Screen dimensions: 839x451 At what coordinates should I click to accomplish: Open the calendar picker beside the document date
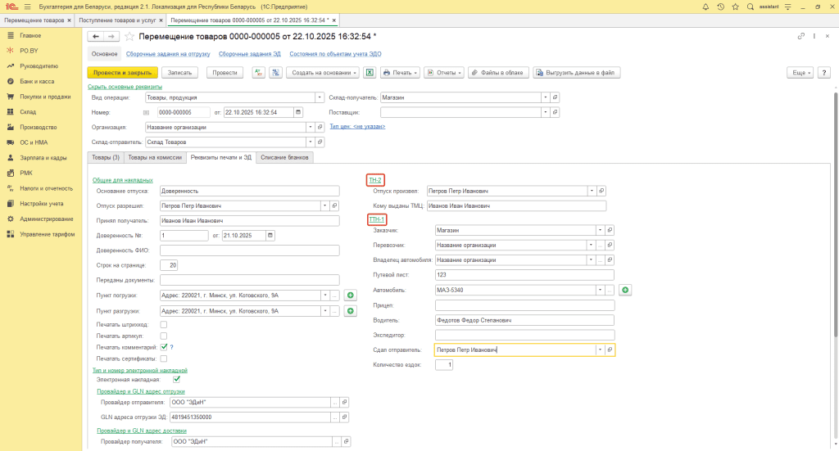(297, 112)
